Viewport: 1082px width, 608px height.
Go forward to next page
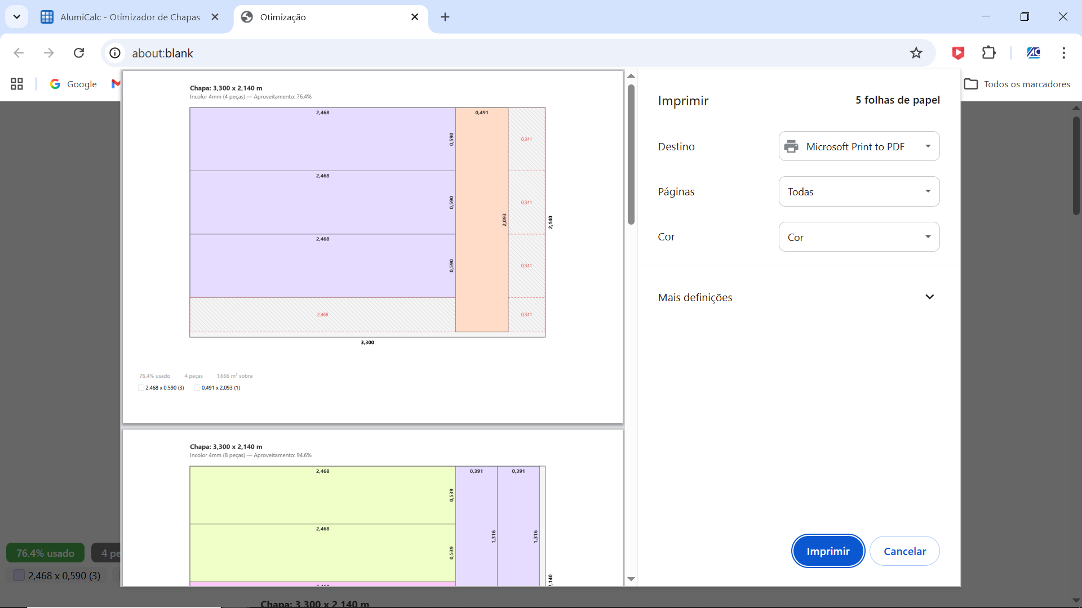coord(49,53)
